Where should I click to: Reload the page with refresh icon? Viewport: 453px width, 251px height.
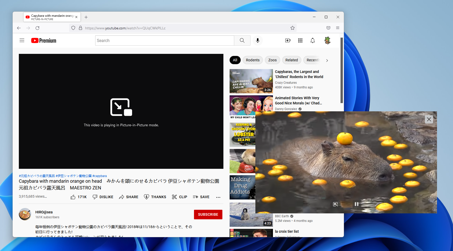(37, 28)
